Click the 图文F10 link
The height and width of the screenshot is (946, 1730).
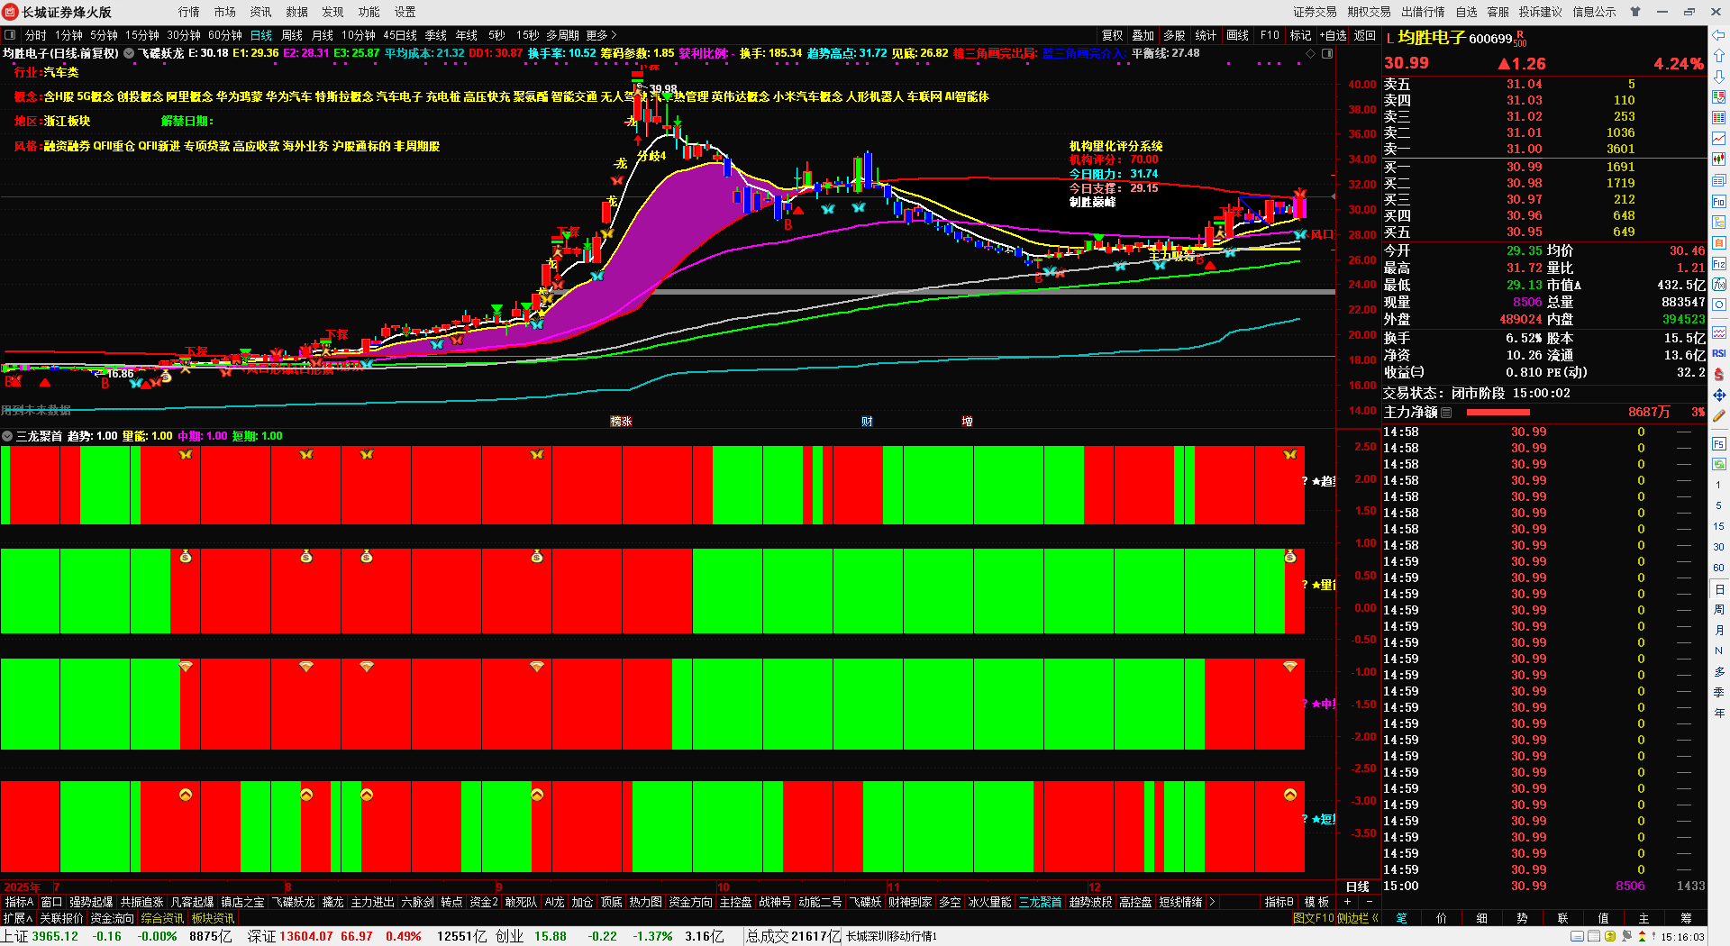pos(1313,918)
